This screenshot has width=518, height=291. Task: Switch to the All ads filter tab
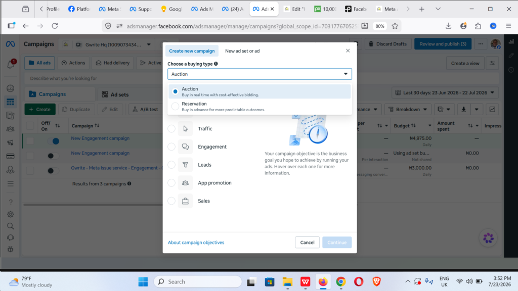coord(39,63)
